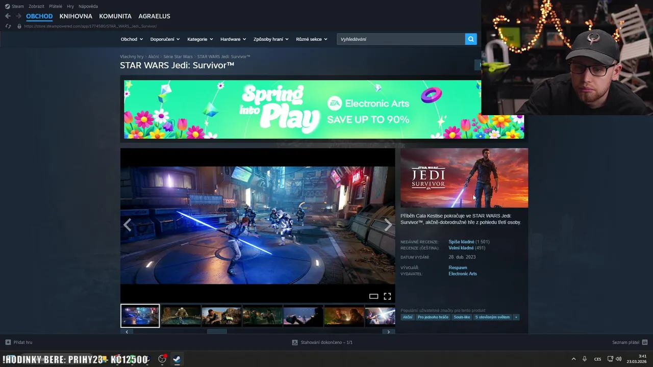Go back with the left arrow

[8, 16]
